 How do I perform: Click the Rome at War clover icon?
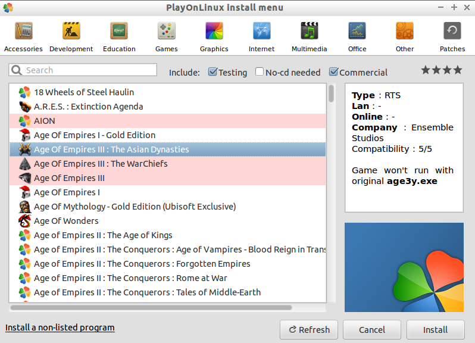(x=25, y=278)
